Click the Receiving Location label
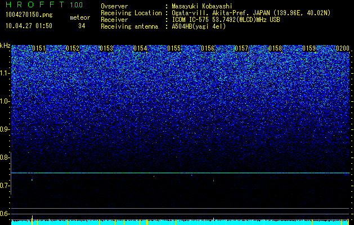The height and width of the screenshot is (225, 354). (x=131, y=13)
